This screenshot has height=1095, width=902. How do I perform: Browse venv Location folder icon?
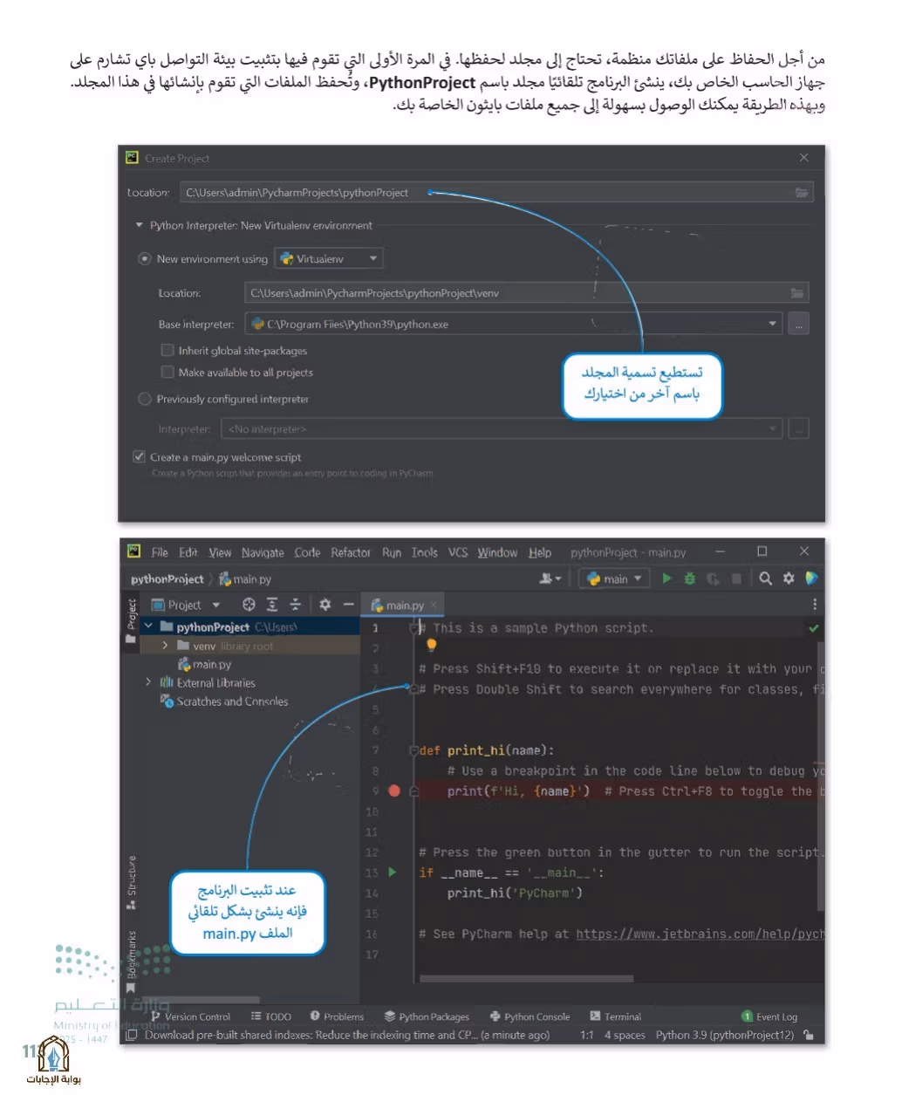[796, 293]
